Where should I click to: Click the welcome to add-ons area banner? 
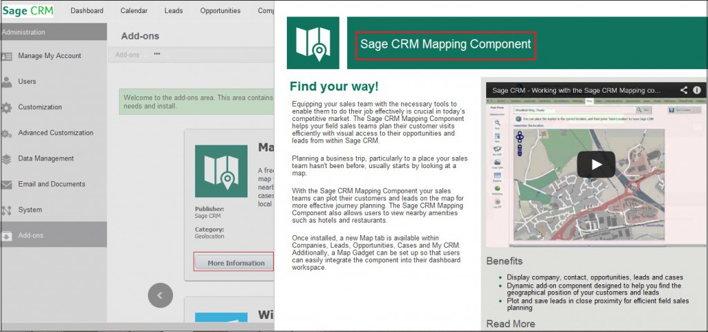tap(196, 102)
